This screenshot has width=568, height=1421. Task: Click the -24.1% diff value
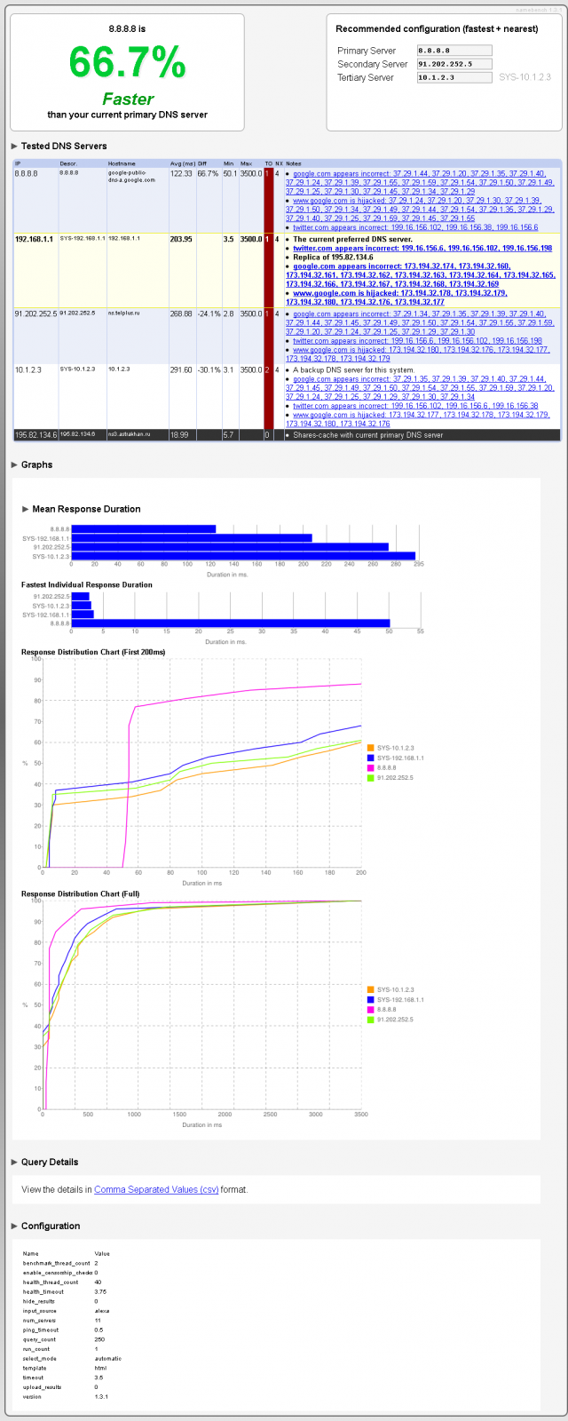click(x=208, y=314)
